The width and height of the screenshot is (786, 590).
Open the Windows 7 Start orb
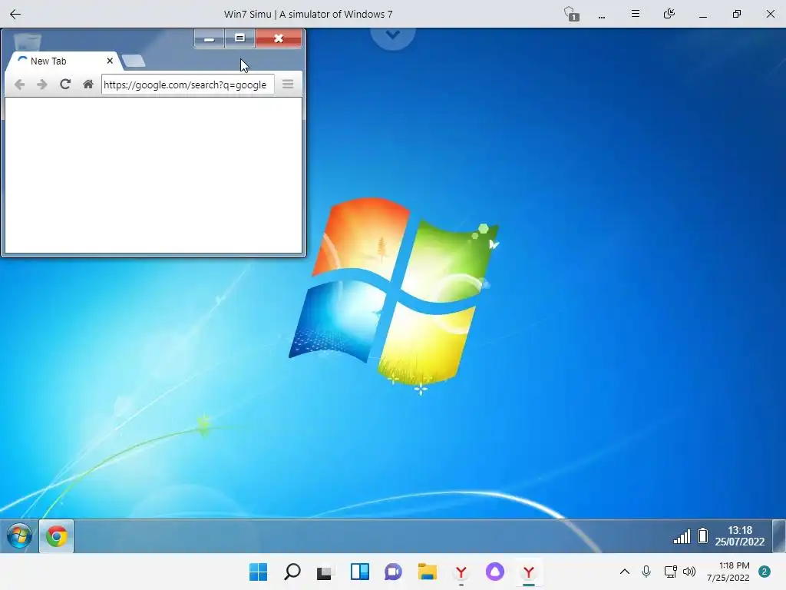(19, 535)
